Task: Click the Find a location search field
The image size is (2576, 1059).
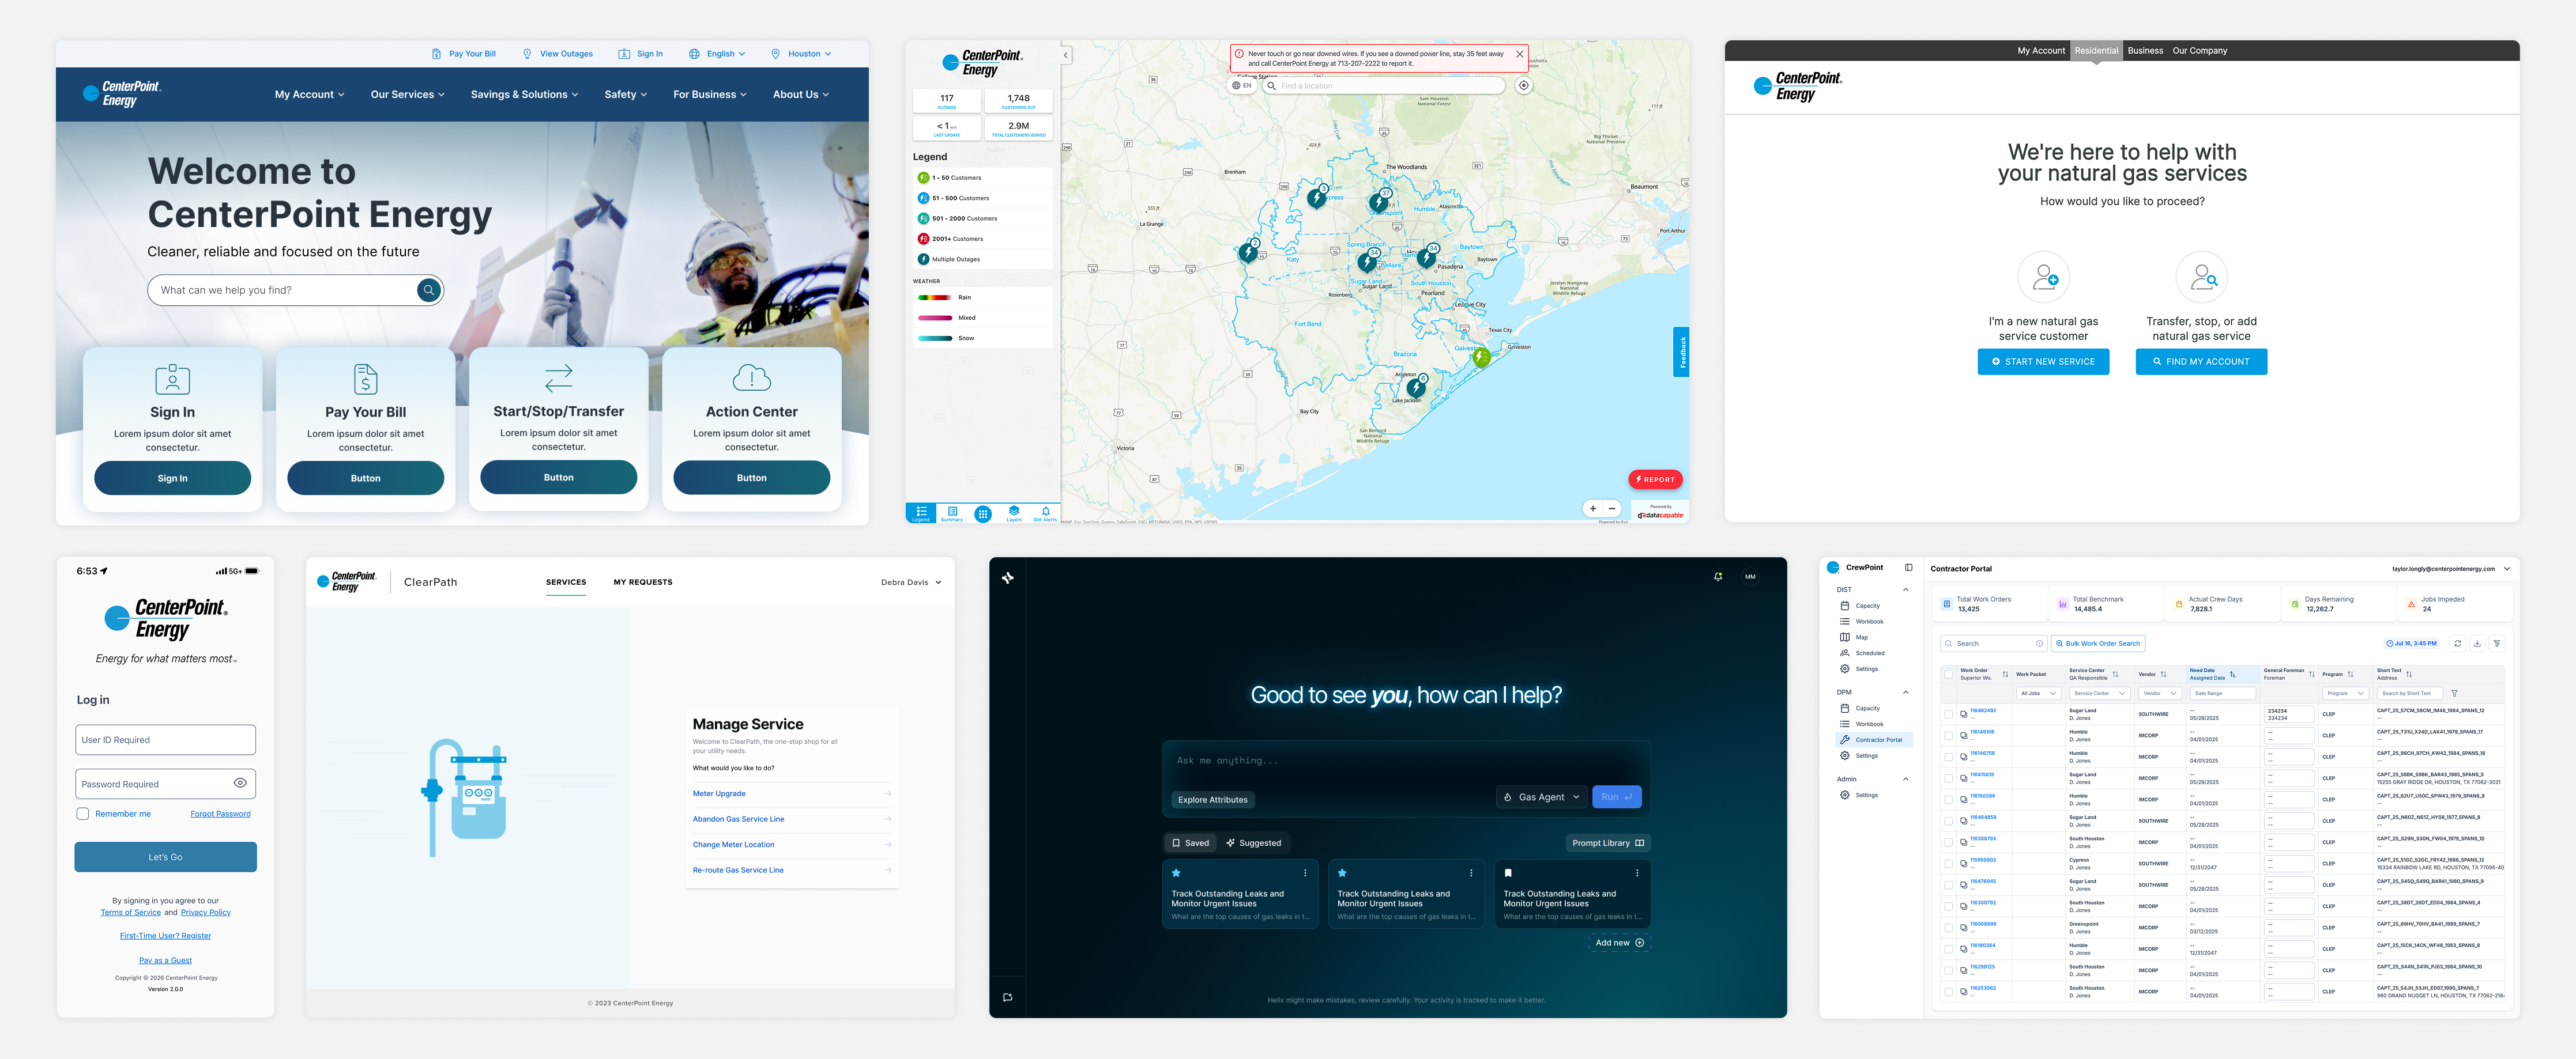Action: coord(1383,86)
